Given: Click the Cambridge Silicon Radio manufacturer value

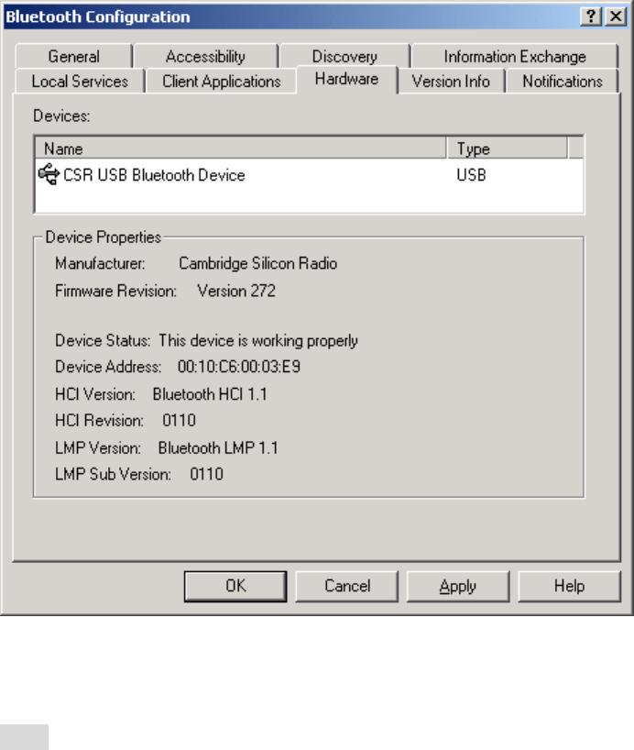Looking at the screenshot, I should tap(258, 263).
